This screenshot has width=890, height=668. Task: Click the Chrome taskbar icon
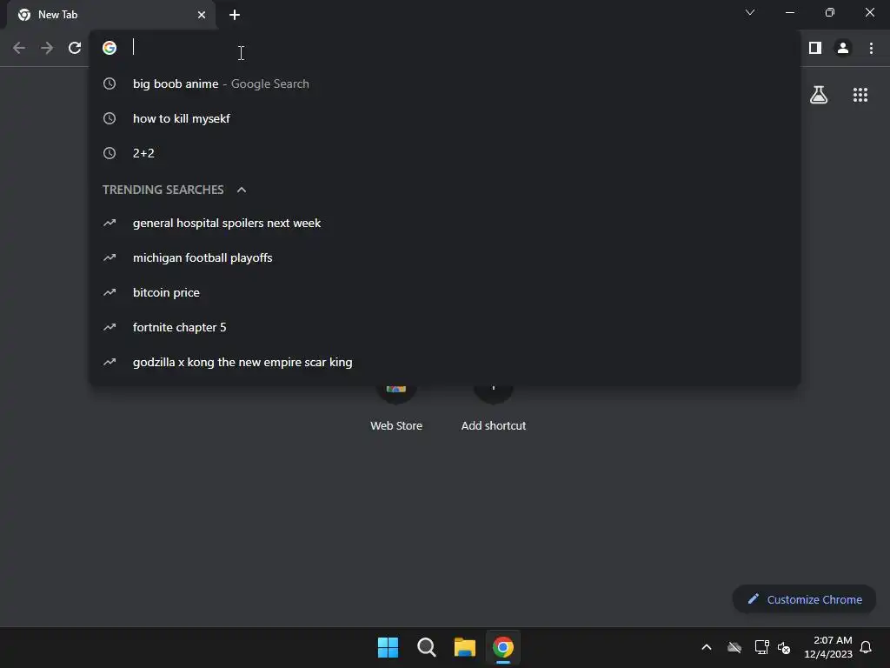pos(503,647)
